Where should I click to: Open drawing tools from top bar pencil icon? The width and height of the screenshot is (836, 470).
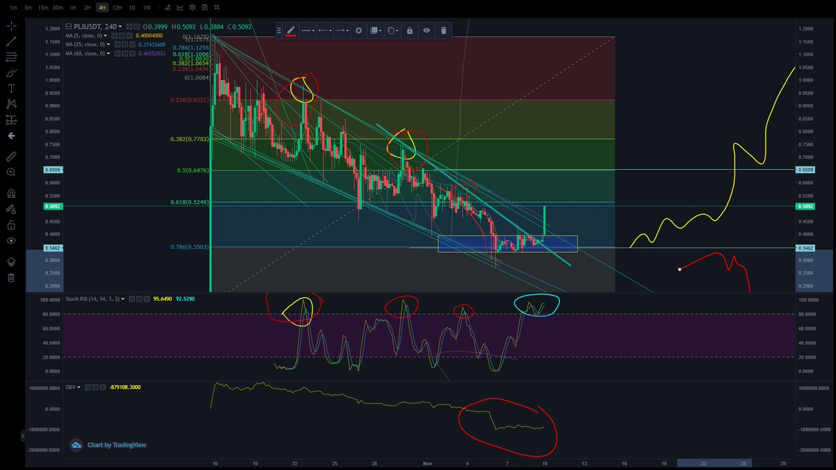coord(168,8)
